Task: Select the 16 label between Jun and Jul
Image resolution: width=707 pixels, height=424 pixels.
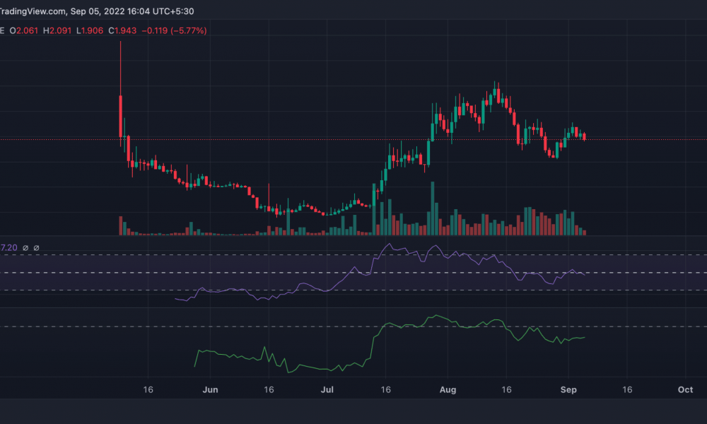Action: point(269,390)
